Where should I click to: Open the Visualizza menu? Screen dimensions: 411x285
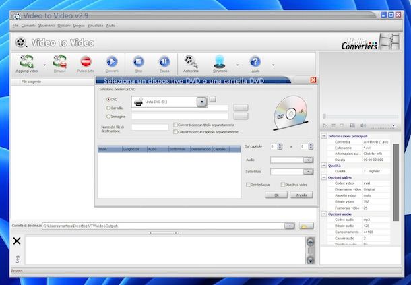coord(96,26)
